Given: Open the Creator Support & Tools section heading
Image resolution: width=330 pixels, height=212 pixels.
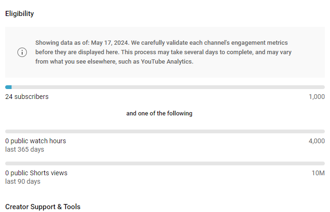Looking at the screenshot, I should click(43, 207).
